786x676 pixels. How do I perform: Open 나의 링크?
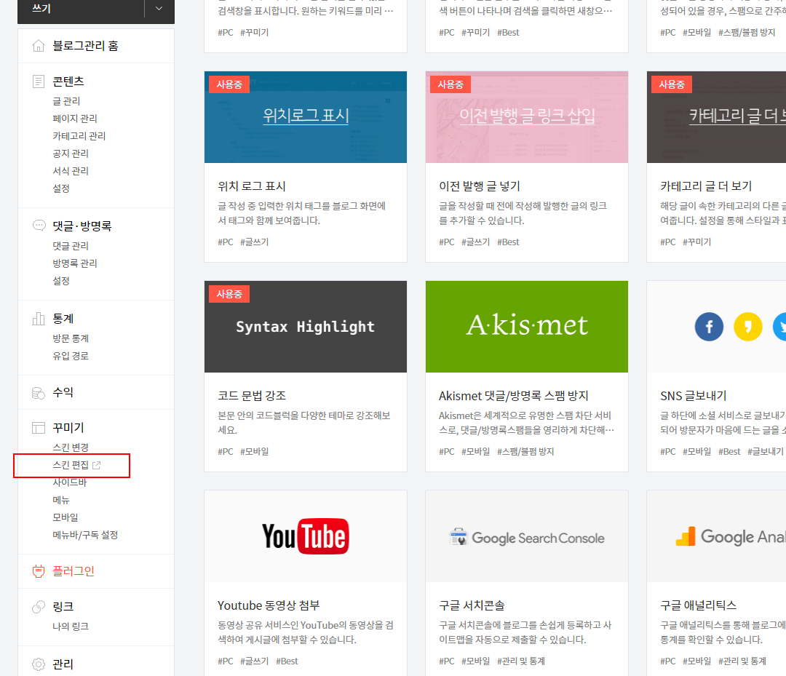tap(71, 627)
